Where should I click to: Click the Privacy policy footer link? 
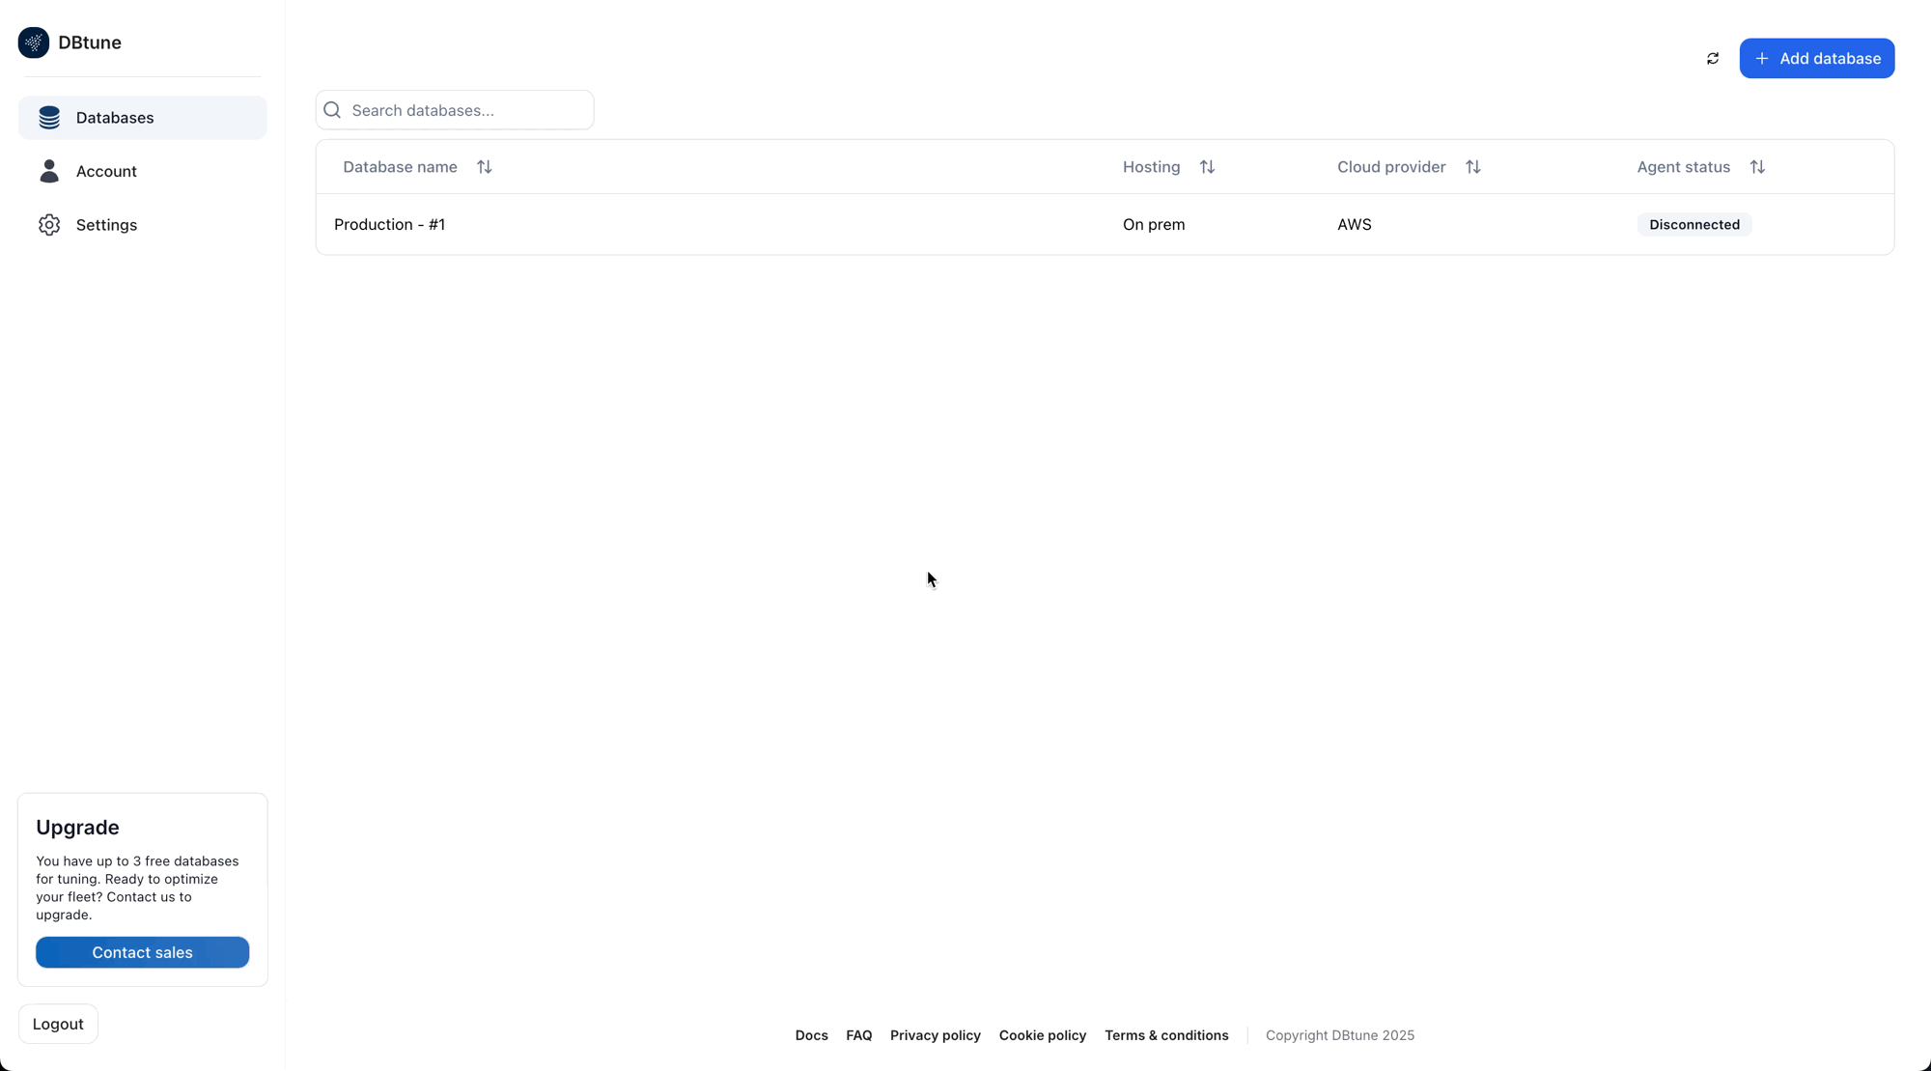(x=935, y=1034)
